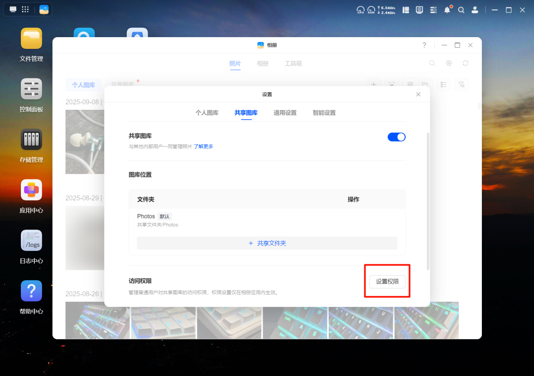Click the list view icon in 相册 toolbar

point(443,84)
